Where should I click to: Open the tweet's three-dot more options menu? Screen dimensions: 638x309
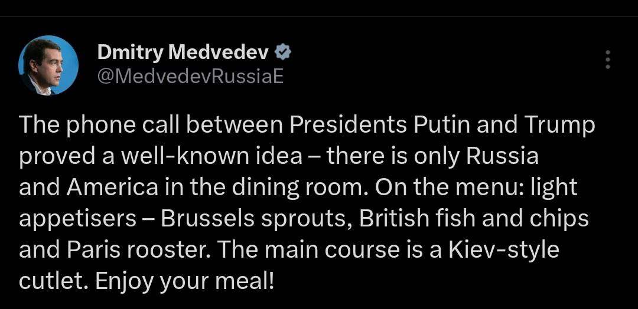pyautogui.click(x=608, y=59)
